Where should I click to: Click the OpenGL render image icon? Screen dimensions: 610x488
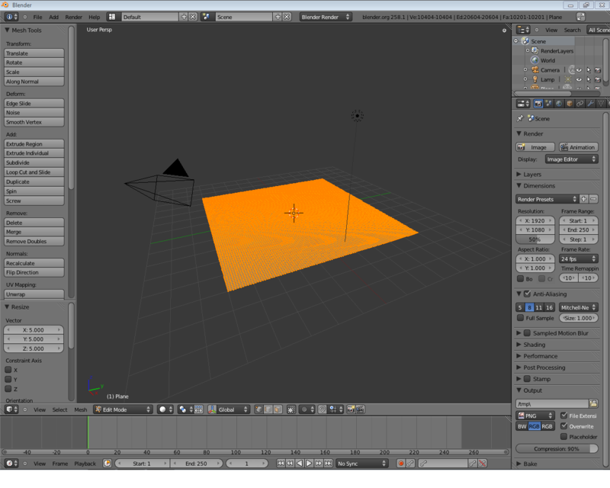[x=351, y=409]
